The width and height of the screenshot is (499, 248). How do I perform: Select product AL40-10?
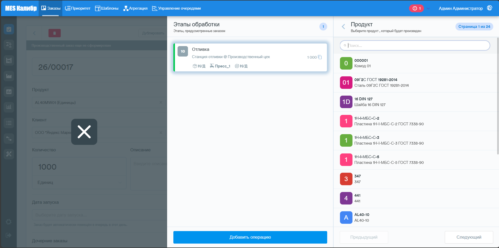[x=416, y=218]
